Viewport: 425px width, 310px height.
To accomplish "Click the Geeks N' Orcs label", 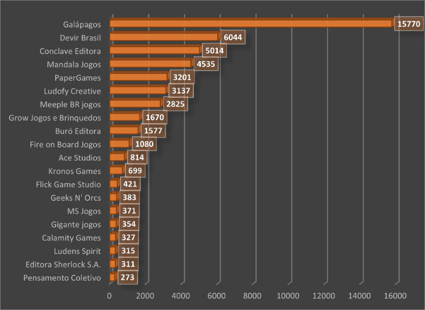I will (x=75, y=198).
